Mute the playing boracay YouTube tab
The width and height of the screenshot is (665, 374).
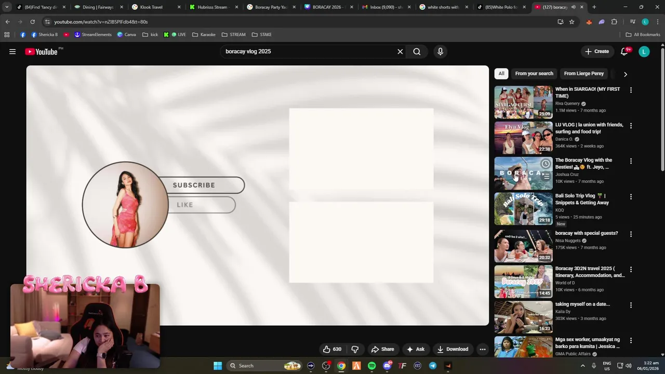573,7
